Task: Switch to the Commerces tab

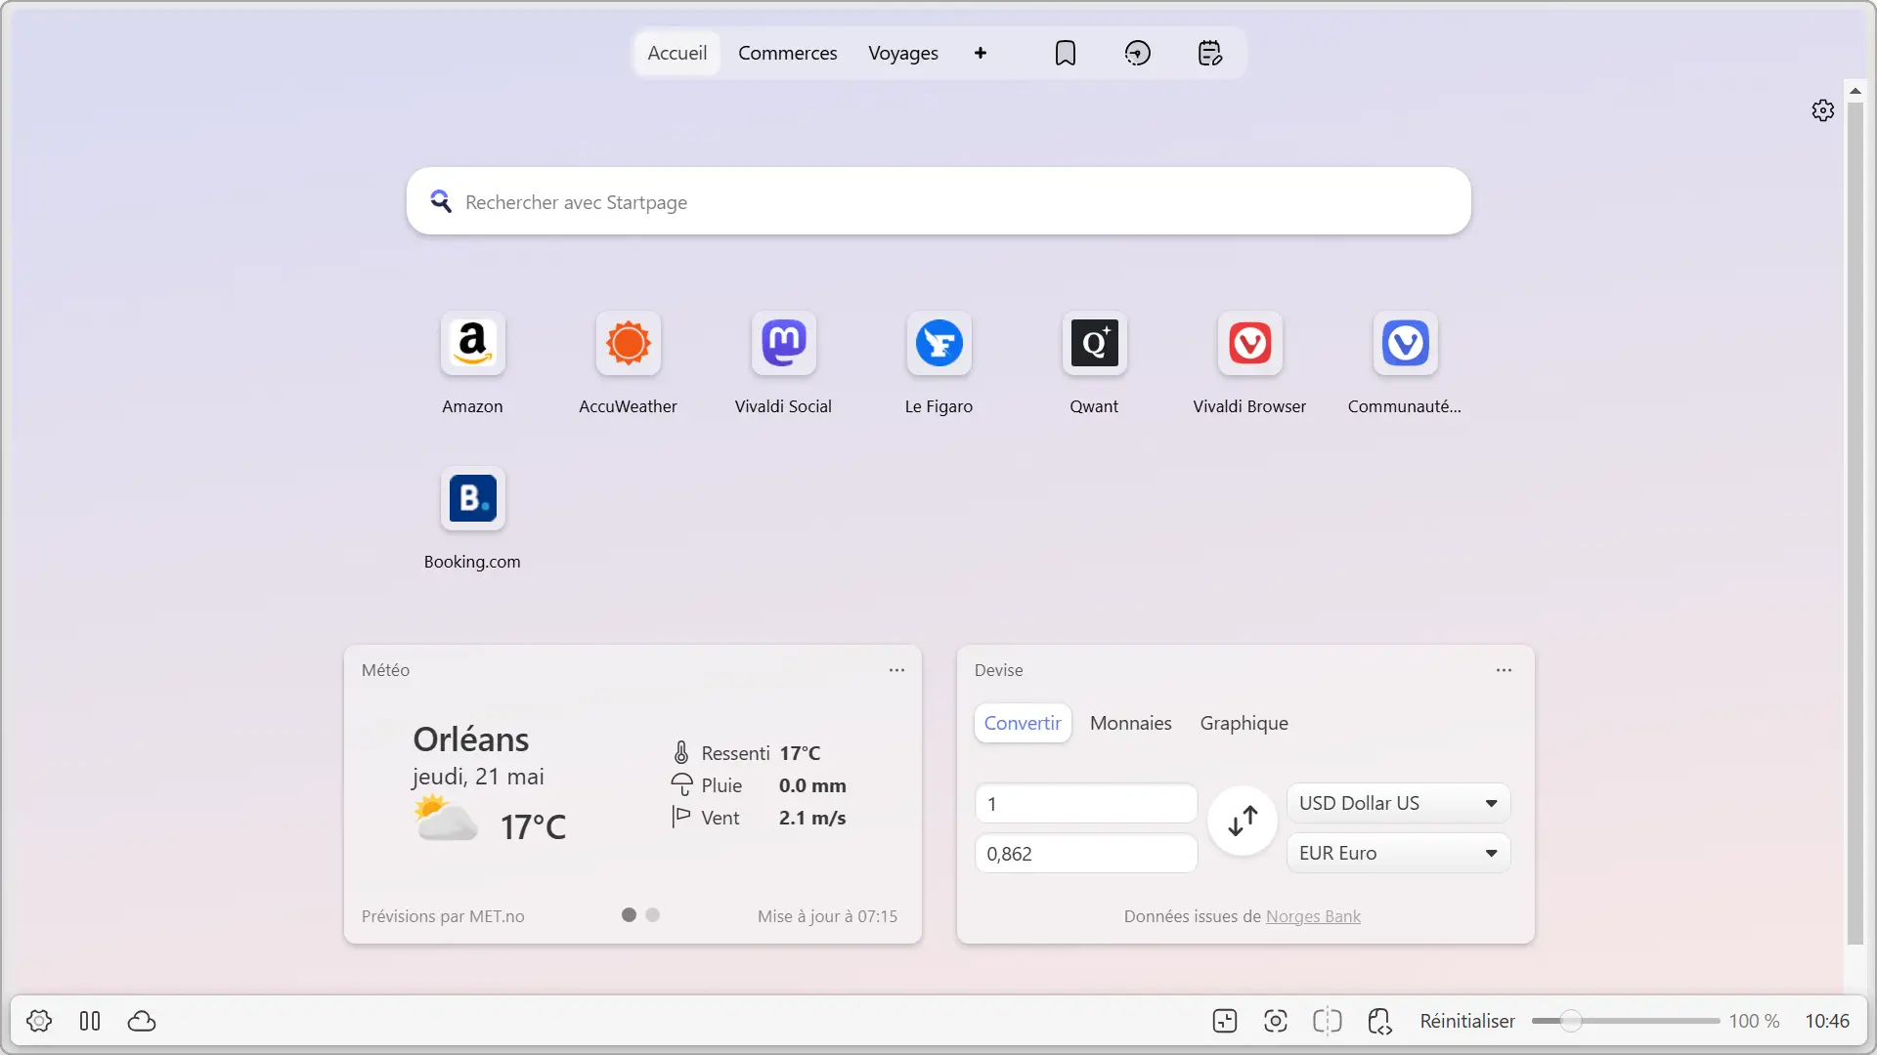Action: [788, 53]
